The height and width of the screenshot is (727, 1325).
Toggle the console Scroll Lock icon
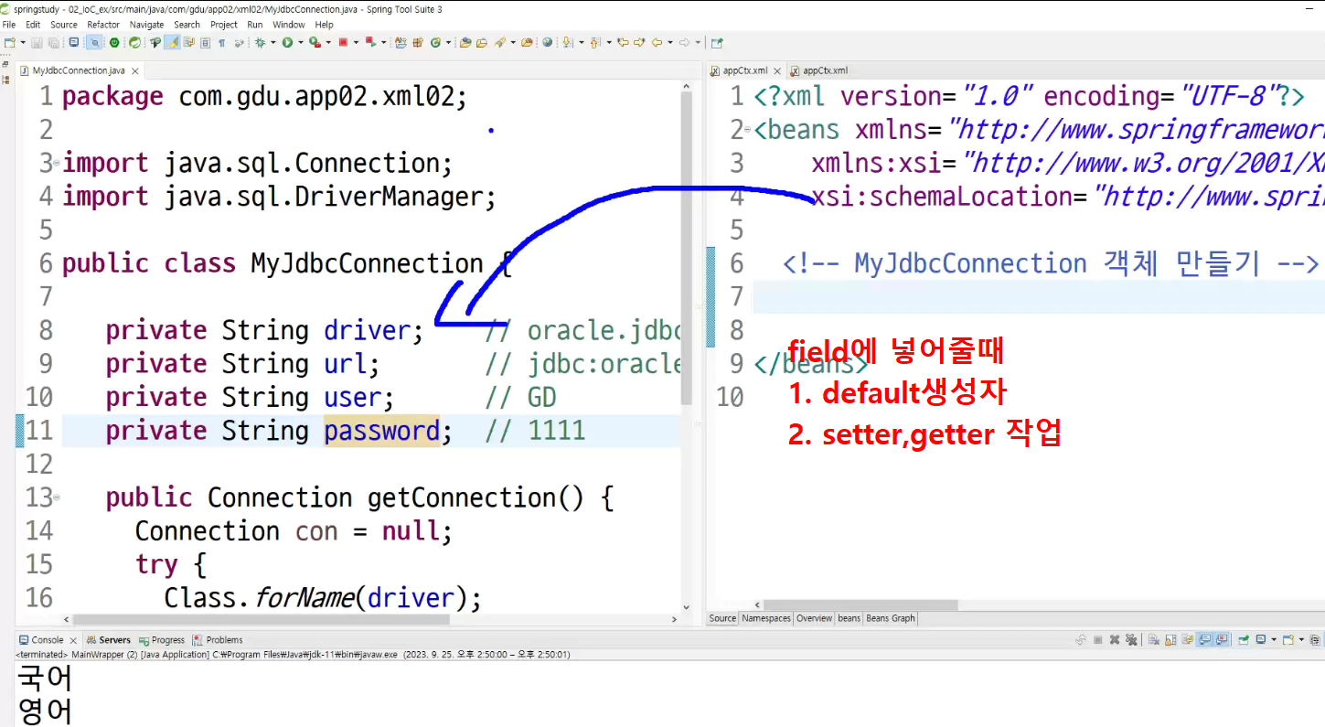(1170, 640)
